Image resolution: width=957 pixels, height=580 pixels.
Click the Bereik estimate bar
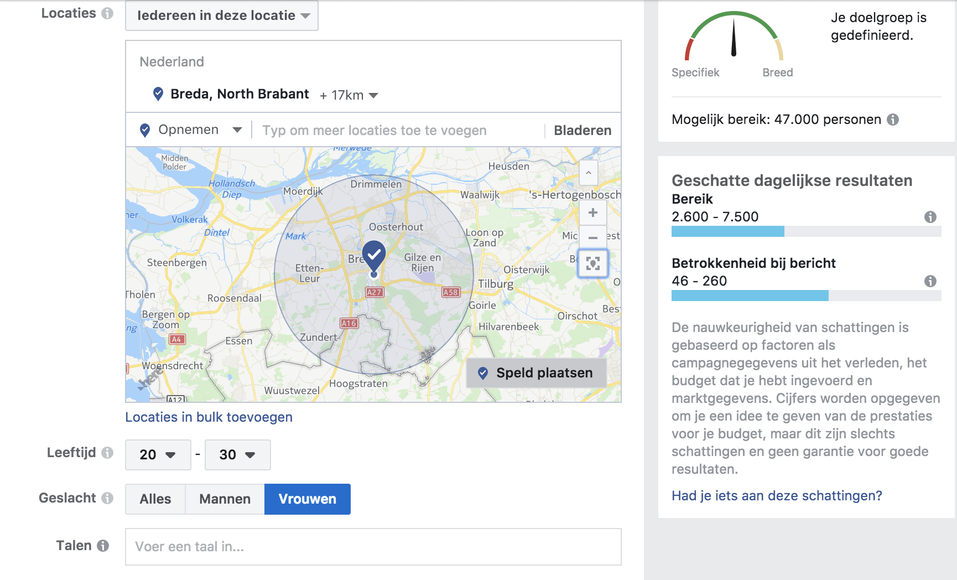pos(807,231)
